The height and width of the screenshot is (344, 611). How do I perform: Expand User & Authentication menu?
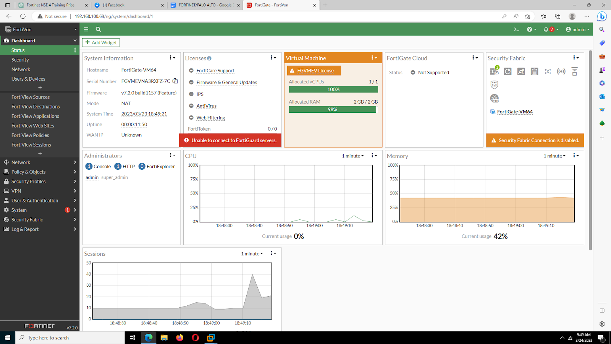[x=40, y=200]
